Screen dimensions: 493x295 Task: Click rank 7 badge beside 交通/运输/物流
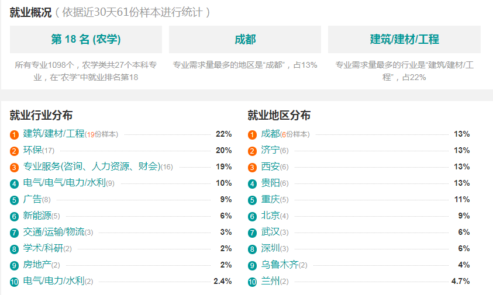(x=14, y=233)
